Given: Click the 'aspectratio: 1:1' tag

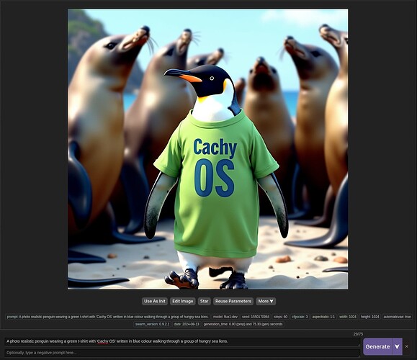Looking at the screenshot, I should coord(323,317).
